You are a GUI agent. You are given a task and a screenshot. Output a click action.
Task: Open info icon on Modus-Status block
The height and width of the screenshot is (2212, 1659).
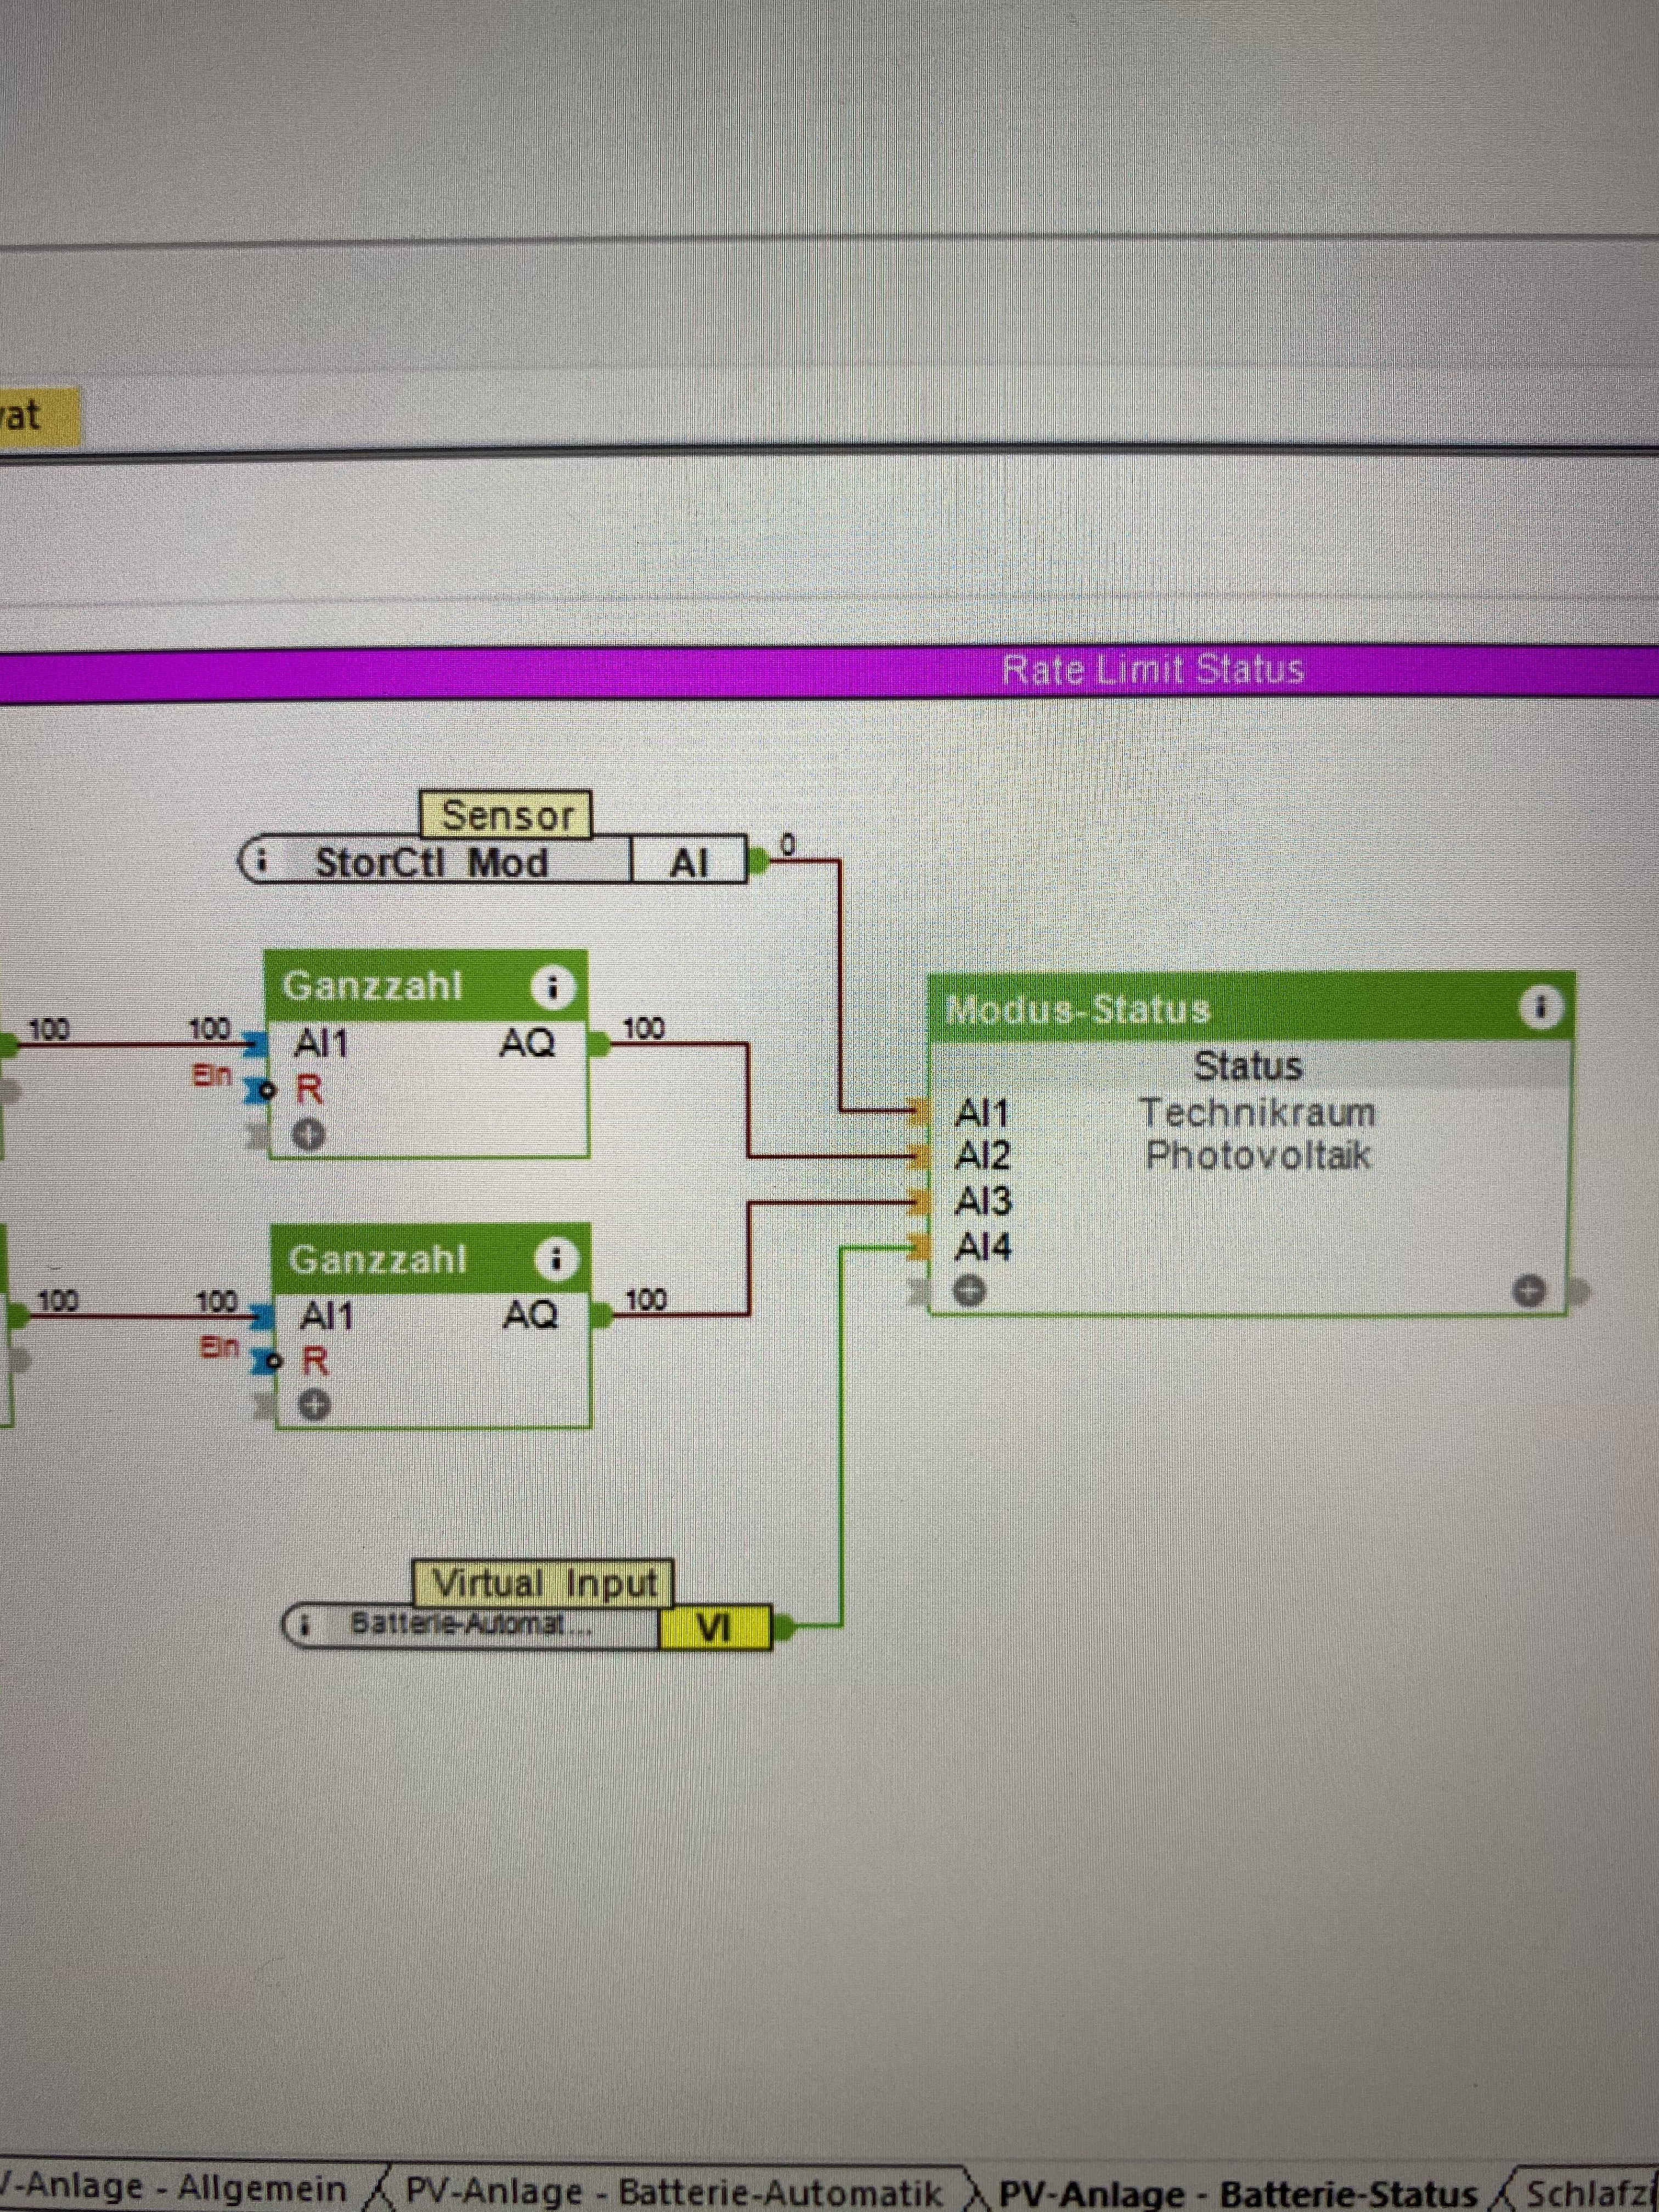[1540, 1007]
